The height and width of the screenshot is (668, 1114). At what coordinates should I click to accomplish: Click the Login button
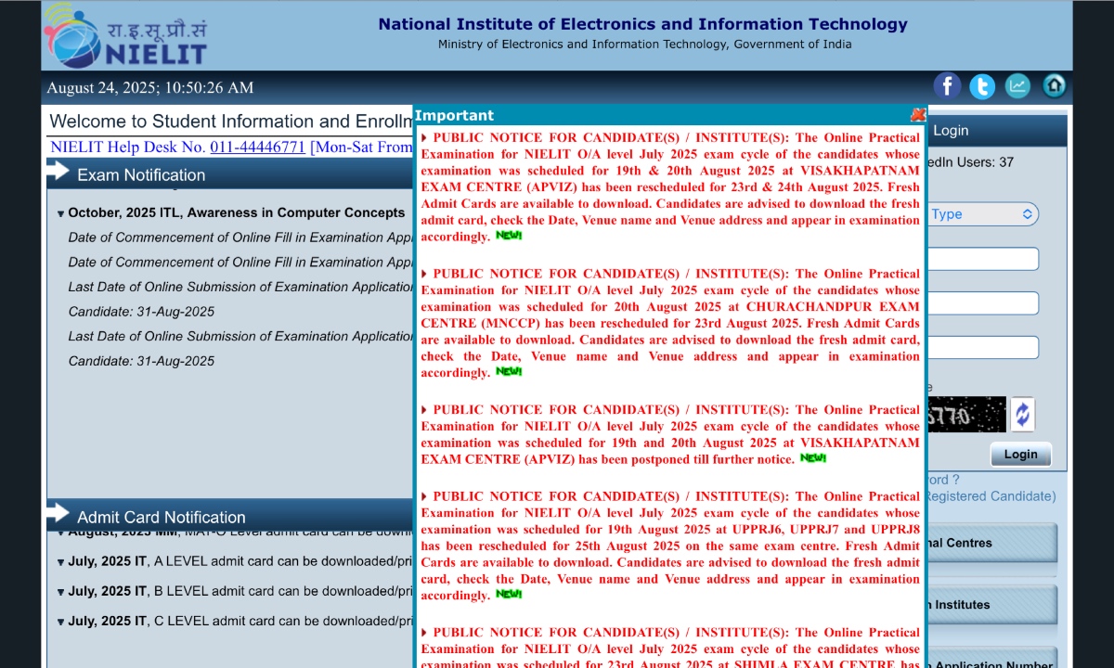click(1020, 455)
